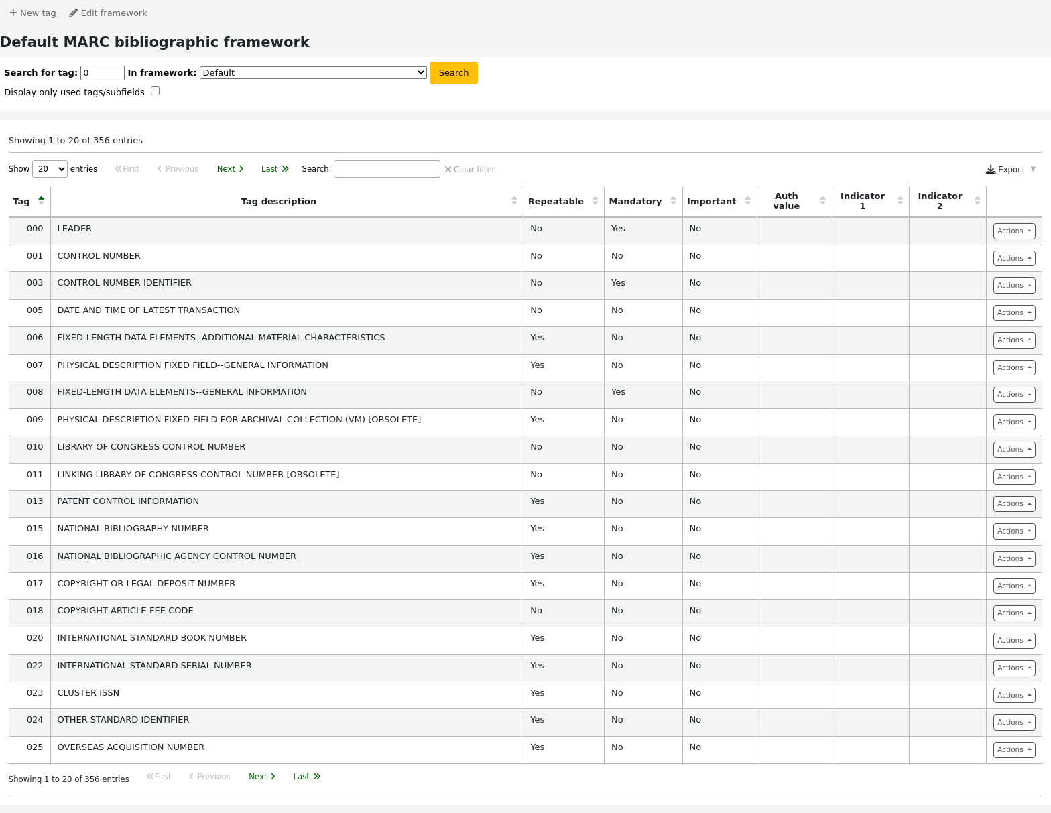Click the Edit framework pencil icon
The width and height of the screenshot is (1051, 813).
pos(74,13)
